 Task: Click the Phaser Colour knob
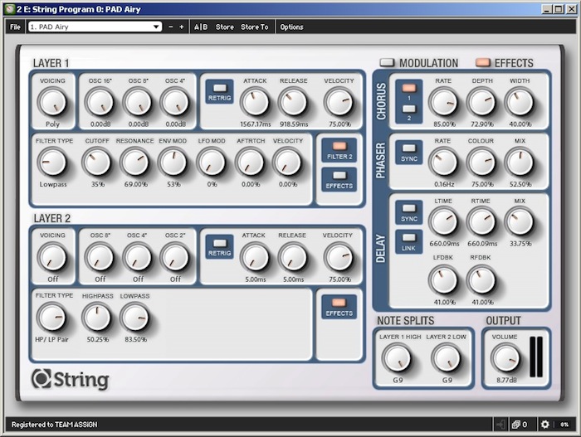point(481,163)
